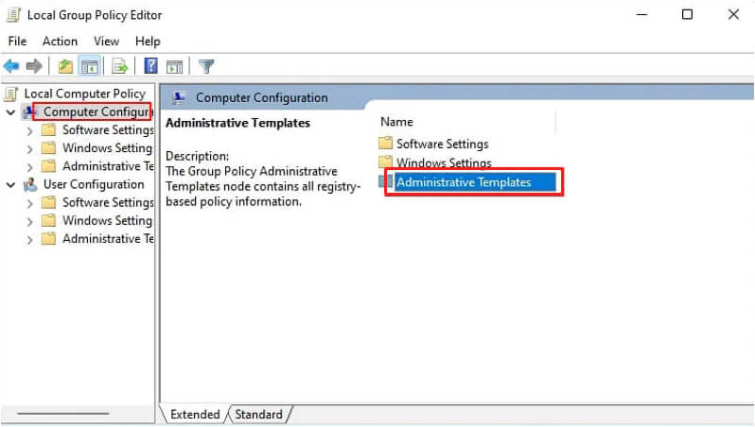This screenshot has width=755, height=427.
Task: Toggle Show/Hide Console Tree icon
Action: click(x=90, y=66)
